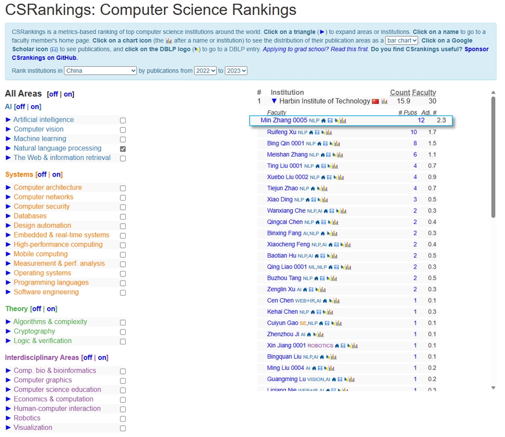Collapse the Harbin Institute of Technology triangle
This screenshot has height=437, width=505.
tap(274, 101)
